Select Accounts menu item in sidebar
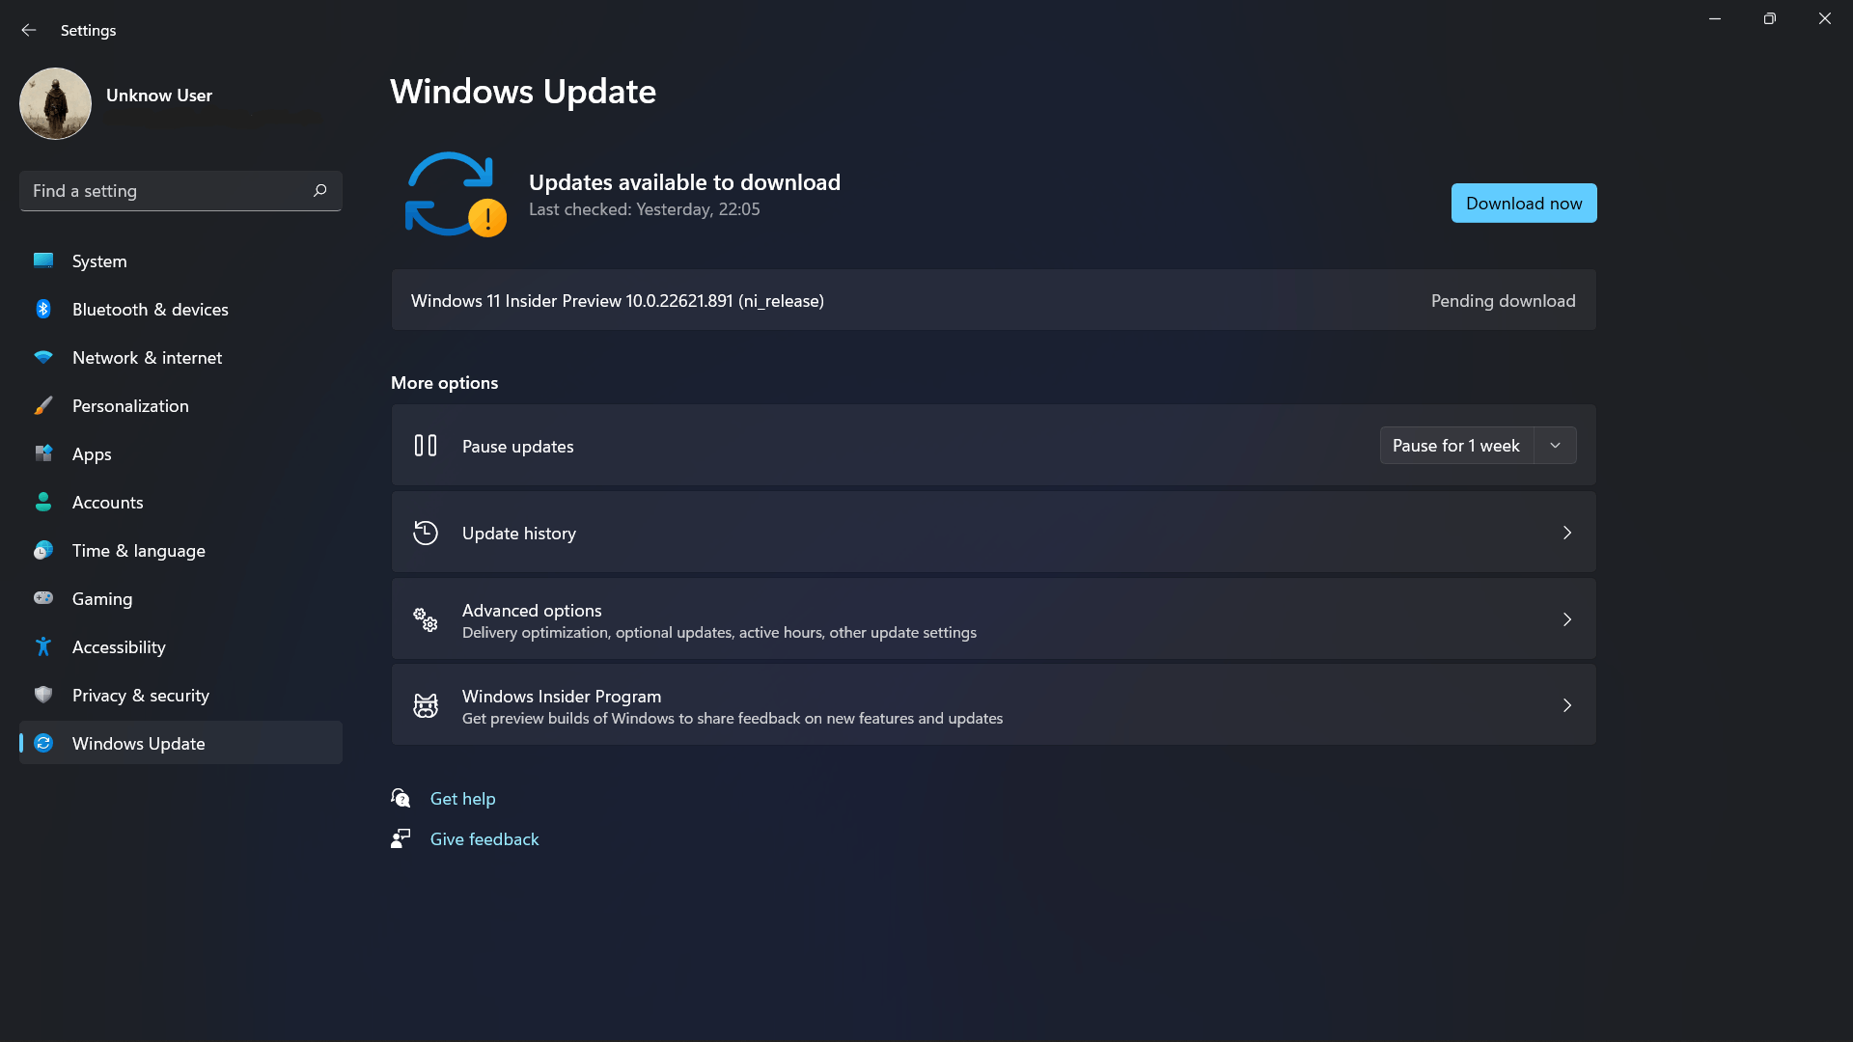 click(107, 502)
